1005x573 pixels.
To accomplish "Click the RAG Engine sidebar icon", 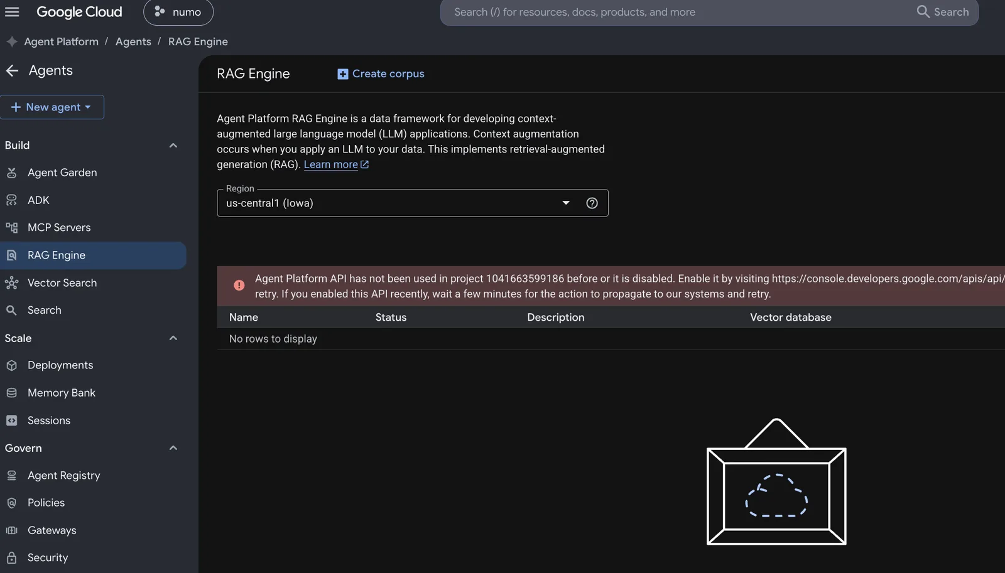I will 11,255.
